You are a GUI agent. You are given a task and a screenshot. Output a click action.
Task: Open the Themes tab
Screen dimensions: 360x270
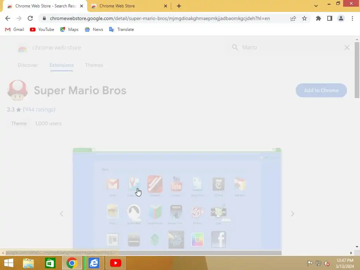[94, 65]
